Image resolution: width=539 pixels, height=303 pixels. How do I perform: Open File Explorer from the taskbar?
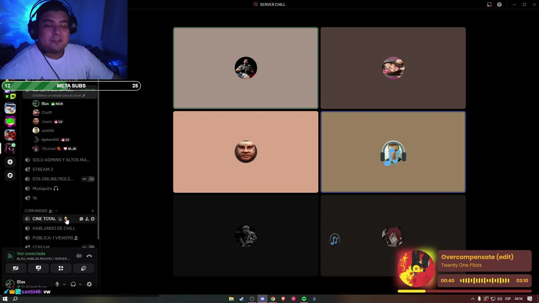231,299
